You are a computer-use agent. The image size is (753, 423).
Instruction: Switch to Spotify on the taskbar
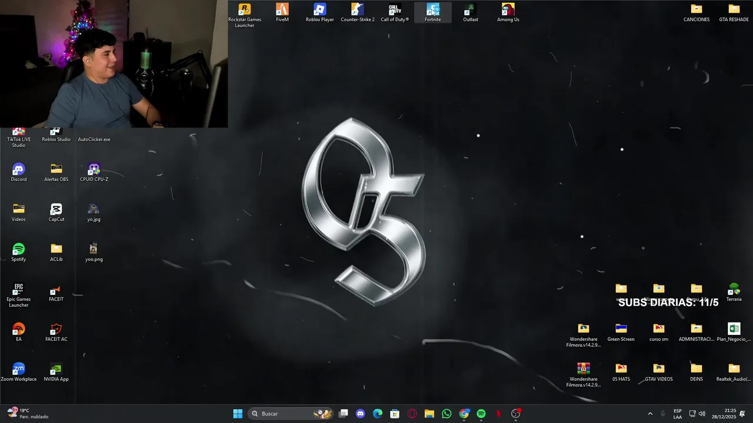pyautogui.click(x=481, y=414)
